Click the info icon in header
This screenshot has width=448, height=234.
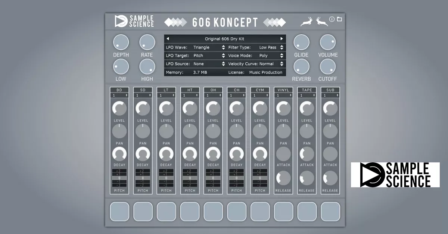[332, 19]
